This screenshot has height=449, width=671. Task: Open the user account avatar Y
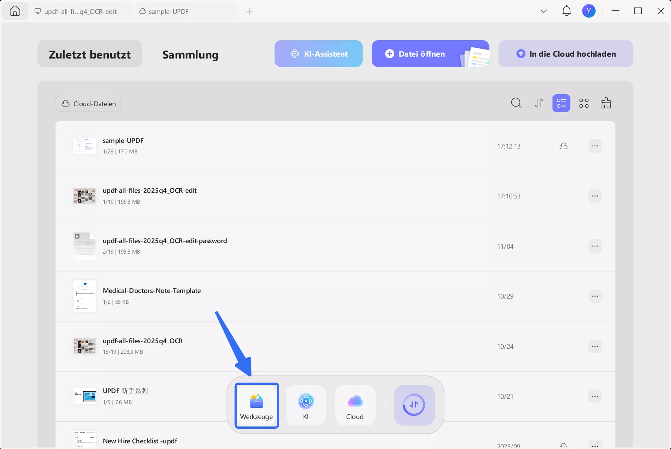point(589,11)
